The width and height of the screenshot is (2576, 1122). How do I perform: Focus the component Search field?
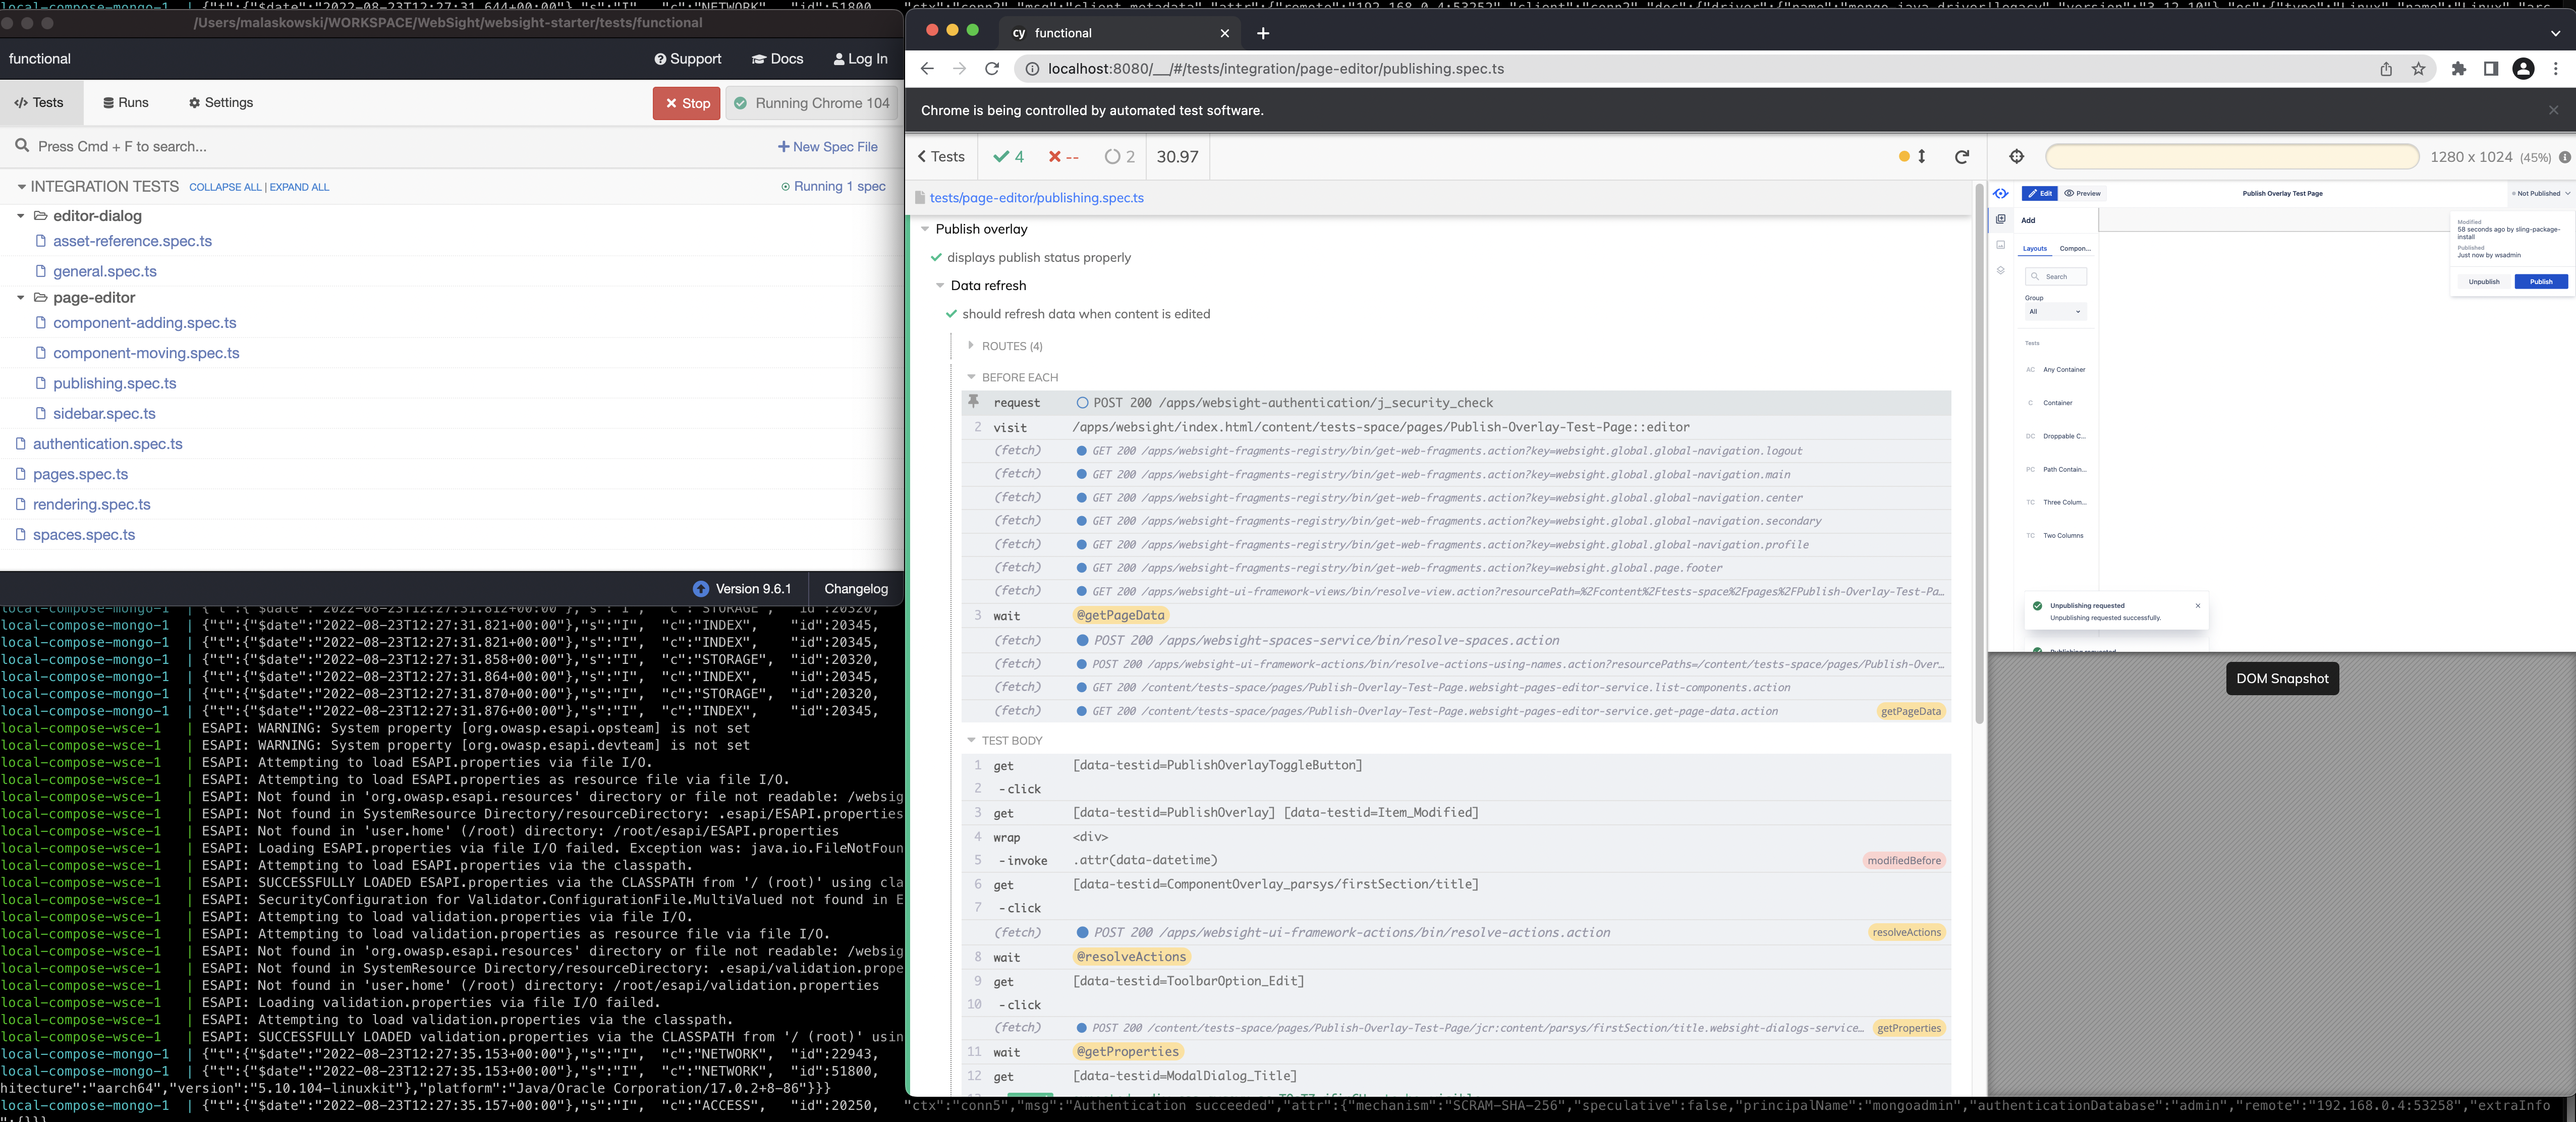point(2056,277)
